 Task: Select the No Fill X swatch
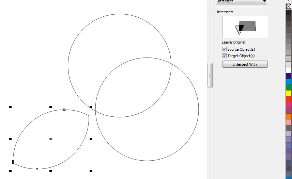289,6
